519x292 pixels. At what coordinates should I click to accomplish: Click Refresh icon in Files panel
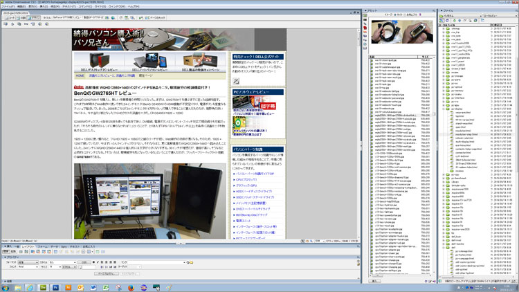448,21
